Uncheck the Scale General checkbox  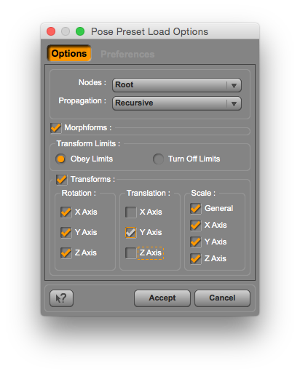coord(196,209)
